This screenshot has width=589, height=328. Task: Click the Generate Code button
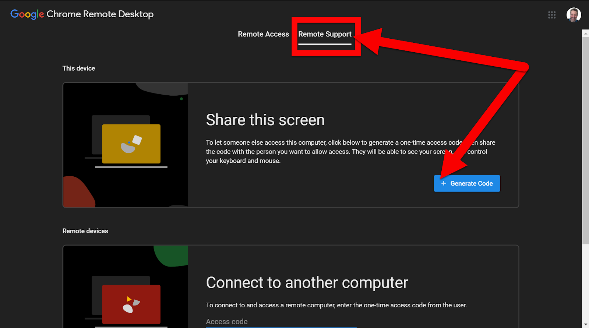[x=467, y=183]
